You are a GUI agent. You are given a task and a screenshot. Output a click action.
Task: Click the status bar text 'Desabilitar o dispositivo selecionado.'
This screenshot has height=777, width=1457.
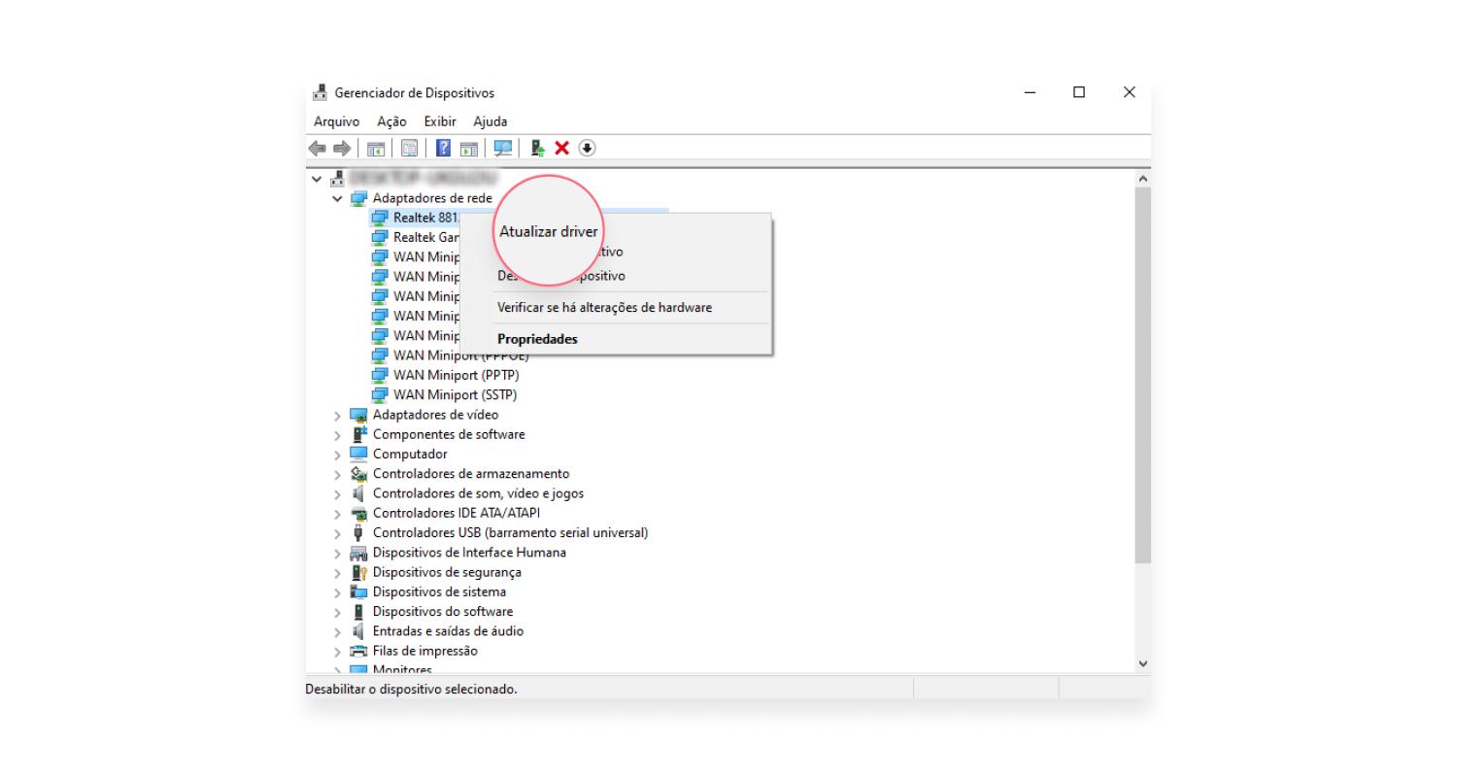click(411, 689)
